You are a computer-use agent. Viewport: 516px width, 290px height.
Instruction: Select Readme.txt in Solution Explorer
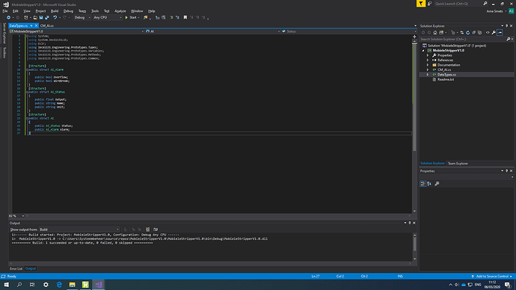[x=446, y=79]
